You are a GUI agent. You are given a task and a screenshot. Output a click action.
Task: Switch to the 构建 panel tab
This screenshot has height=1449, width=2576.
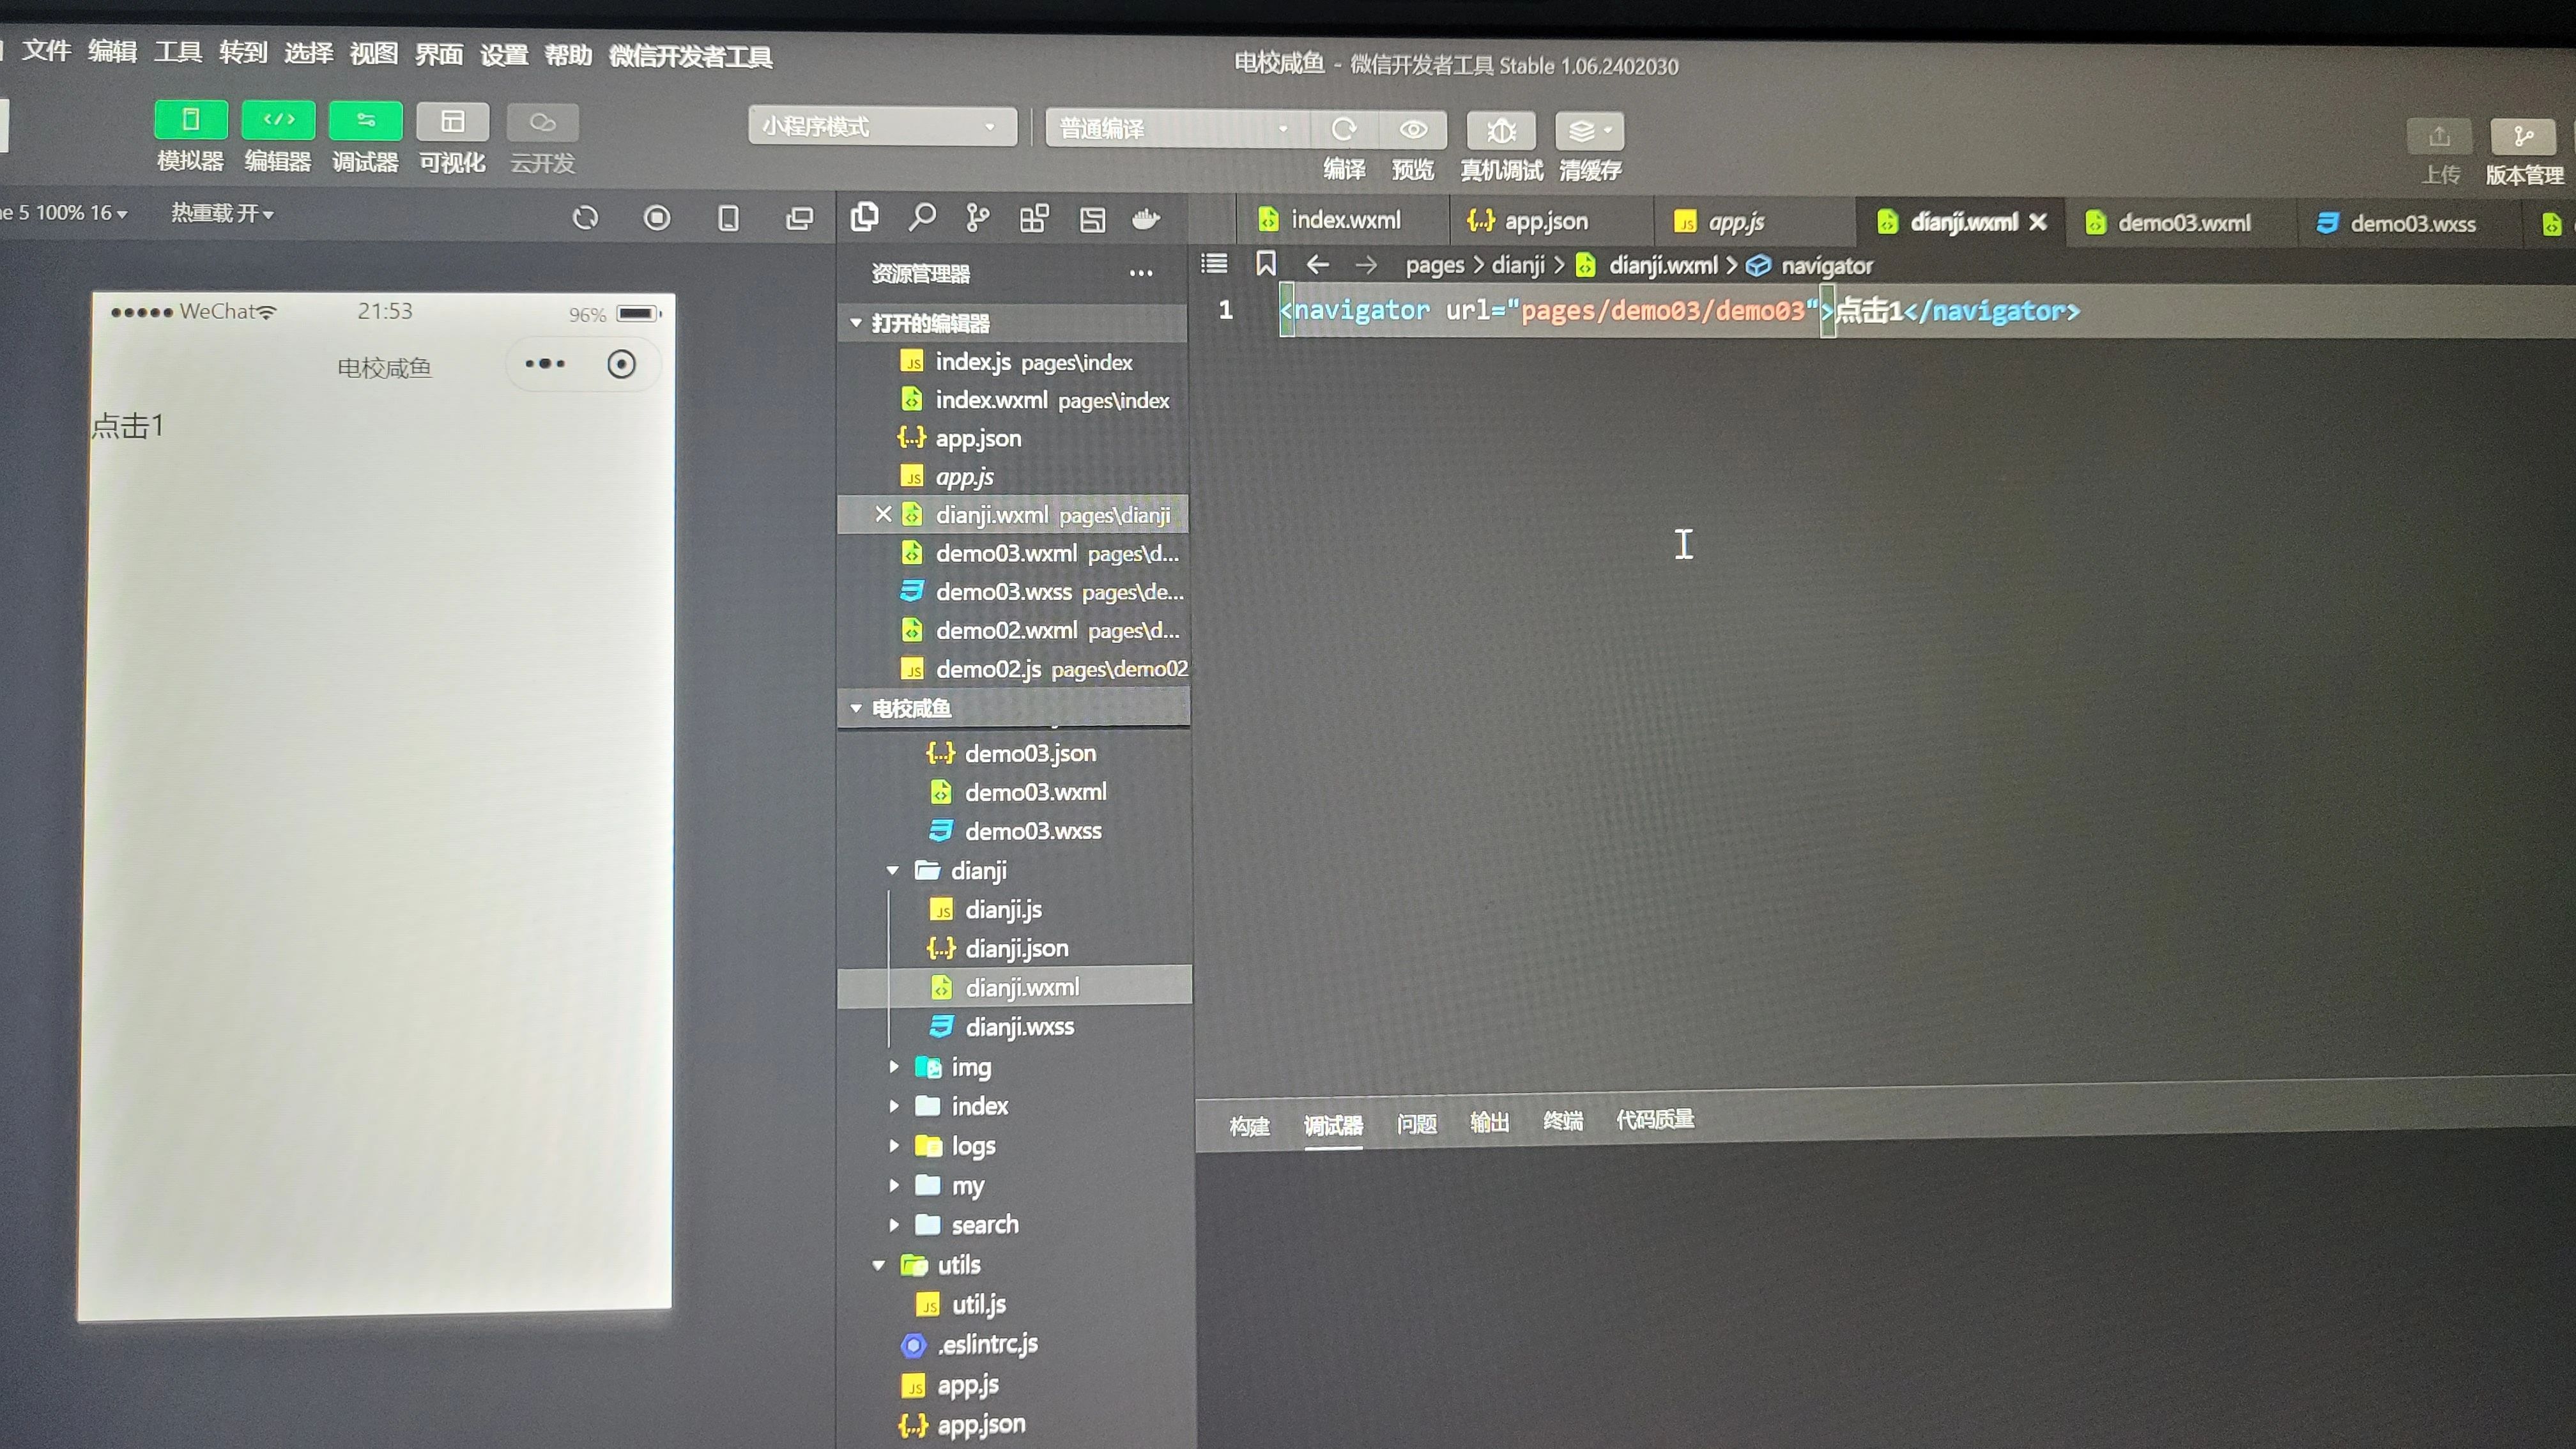point(1249,1126)
